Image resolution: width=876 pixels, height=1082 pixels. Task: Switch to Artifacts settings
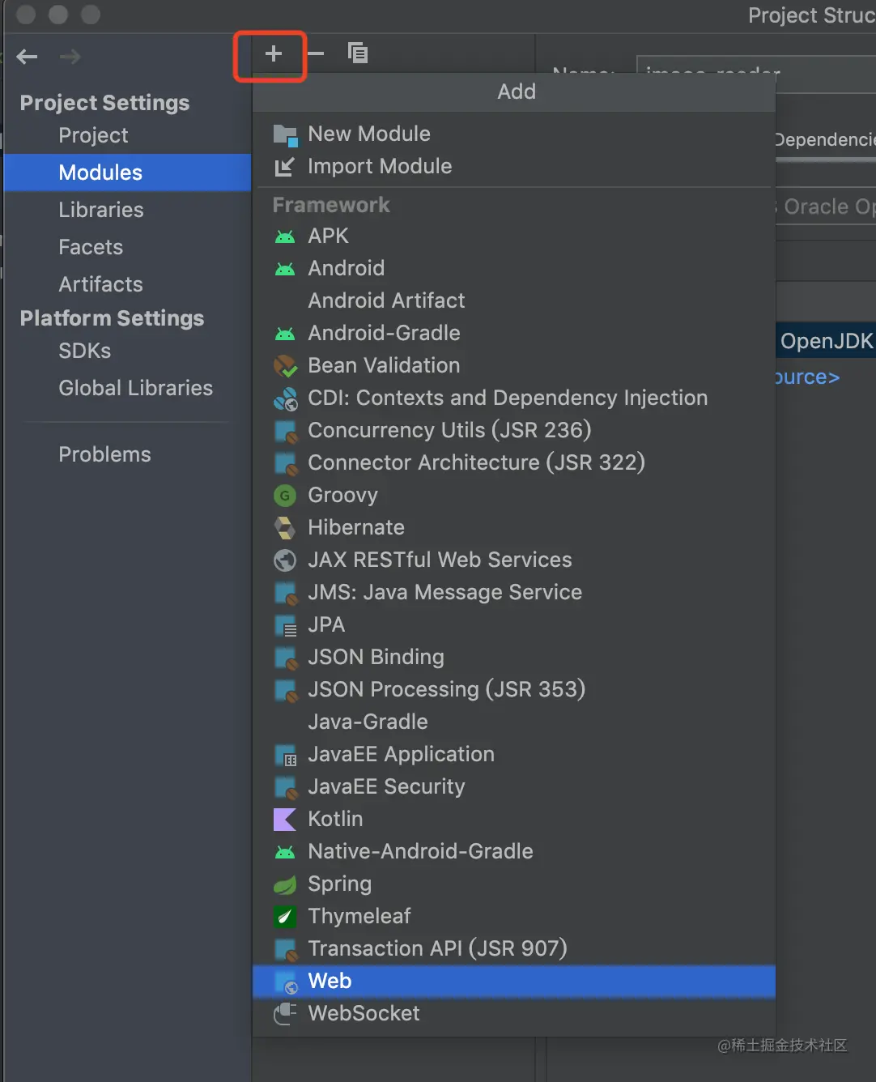click(x=100, y=285)
